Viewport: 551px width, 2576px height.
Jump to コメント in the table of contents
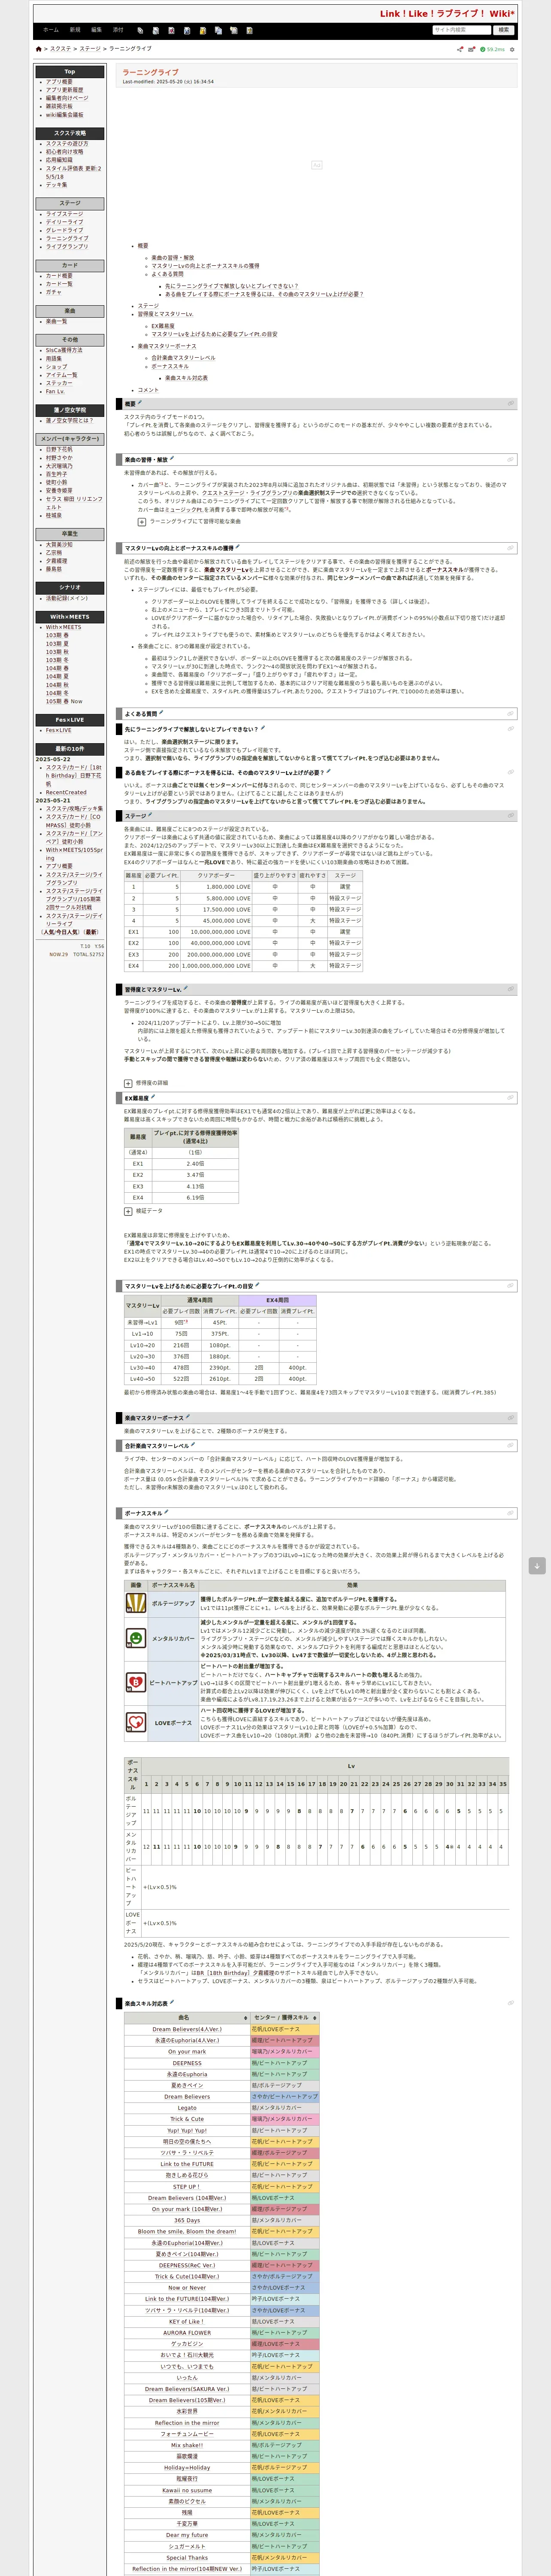[148, 390]
